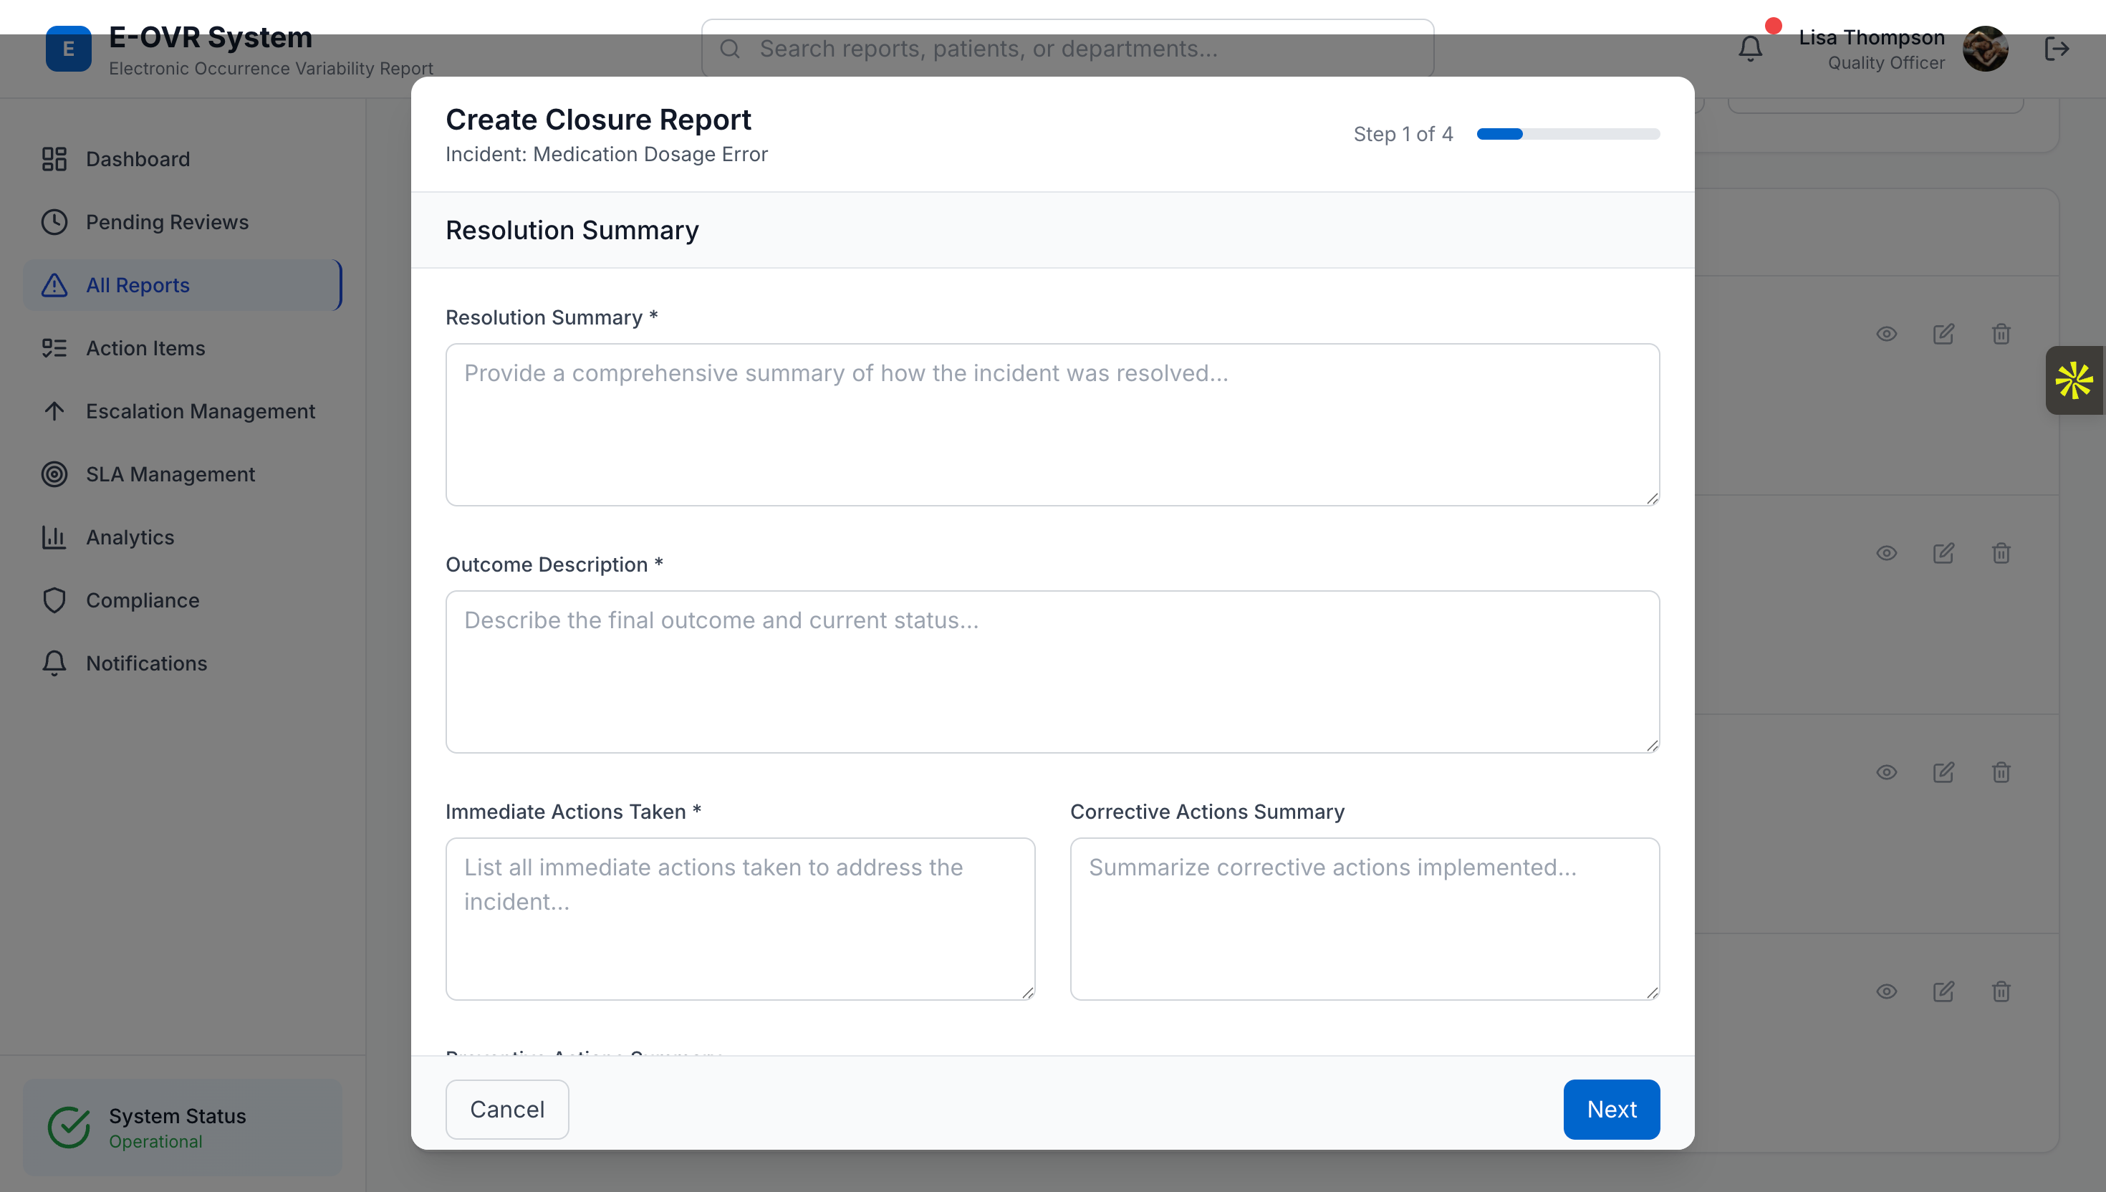Click the E-OVR System logo icon
The width and height of the screenshot is (2106, 1192).
[68, 48]
